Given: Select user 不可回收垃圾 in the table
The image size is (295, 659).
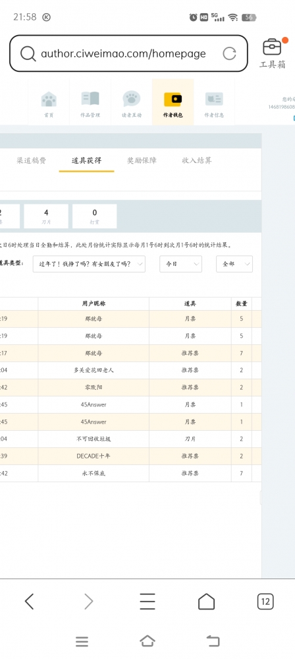Looking at the screenshot, I should click(x=94, y=439).
